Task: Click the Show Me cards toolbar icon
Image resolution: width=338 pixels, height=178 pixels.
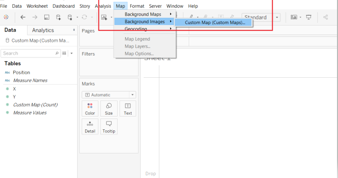Action: 294,17
